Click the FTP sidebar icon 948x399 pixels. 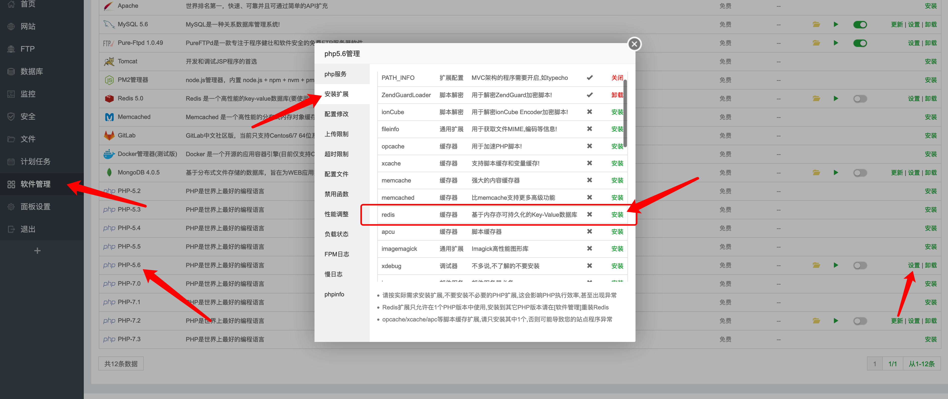(11, 49)
